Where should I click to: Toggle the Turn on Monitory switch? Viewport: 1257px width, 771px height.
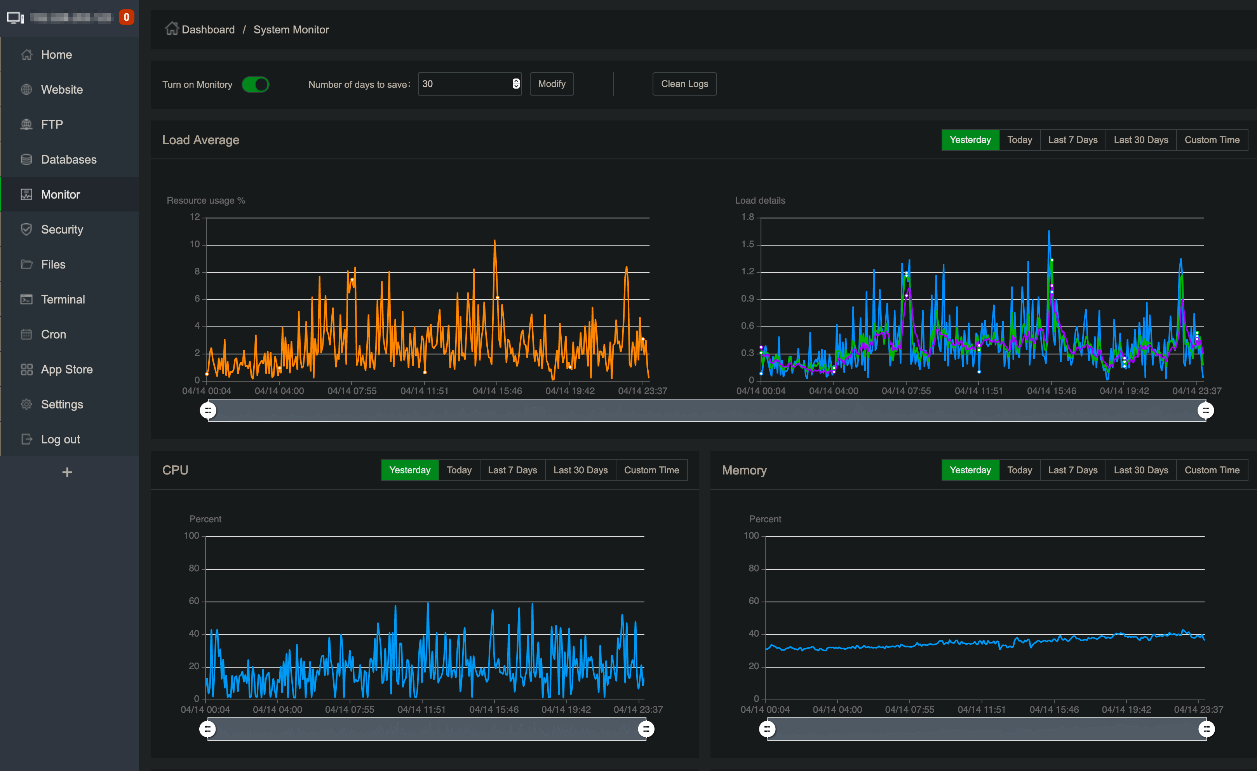coord(256,84)
